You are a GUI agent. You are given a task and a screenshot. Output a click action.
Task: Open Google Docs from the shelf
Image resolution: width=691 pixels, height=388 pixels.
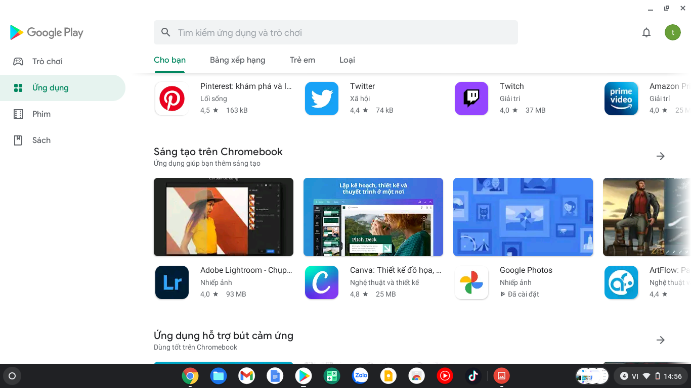coord(275,376)
